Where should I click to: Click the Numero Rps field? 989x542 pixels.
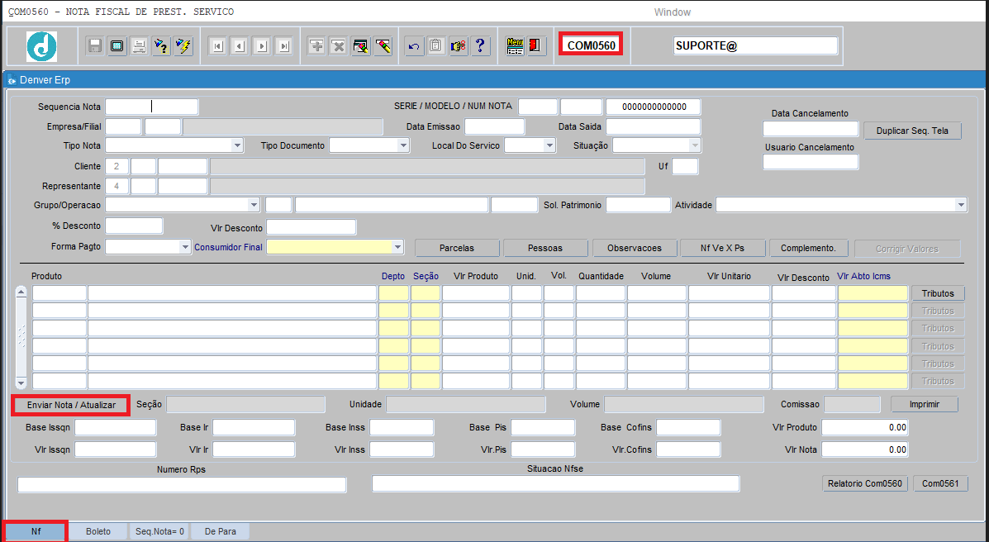tap(182, 485)
